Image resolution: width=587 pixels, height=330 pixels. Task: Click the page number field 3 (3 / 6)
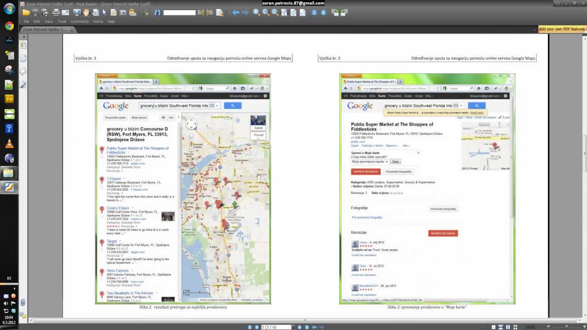(x=276, y=327)
